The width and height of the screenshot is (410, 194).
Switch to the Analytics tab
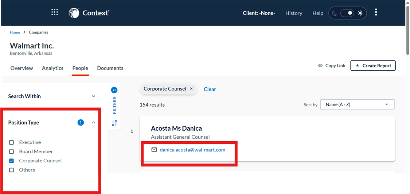(x=52, y=68)
